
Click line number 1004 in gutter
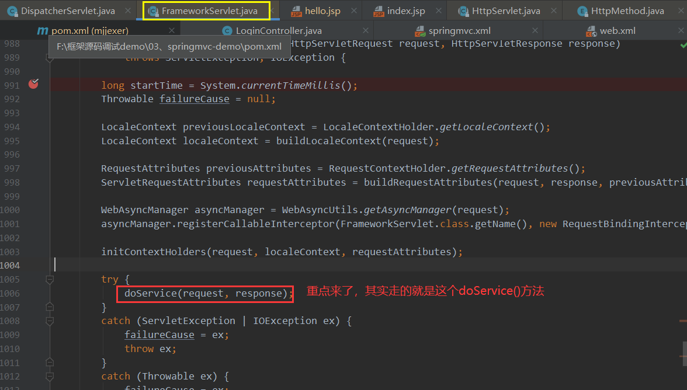pos(9,265)
